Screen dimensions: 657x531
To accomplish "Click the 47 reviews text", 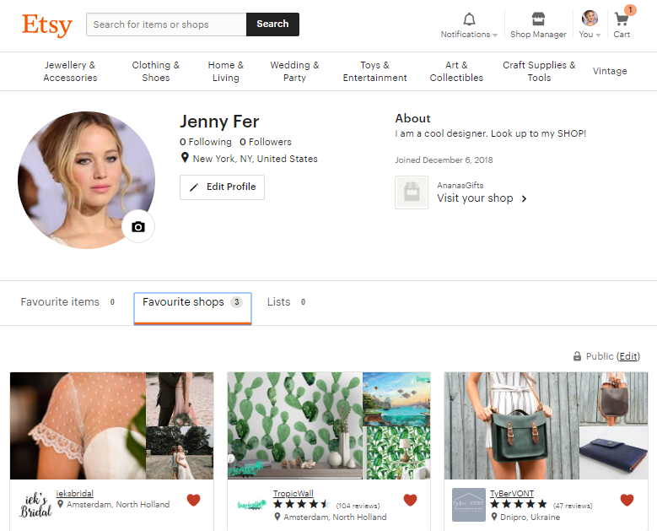I will point(573,506).
